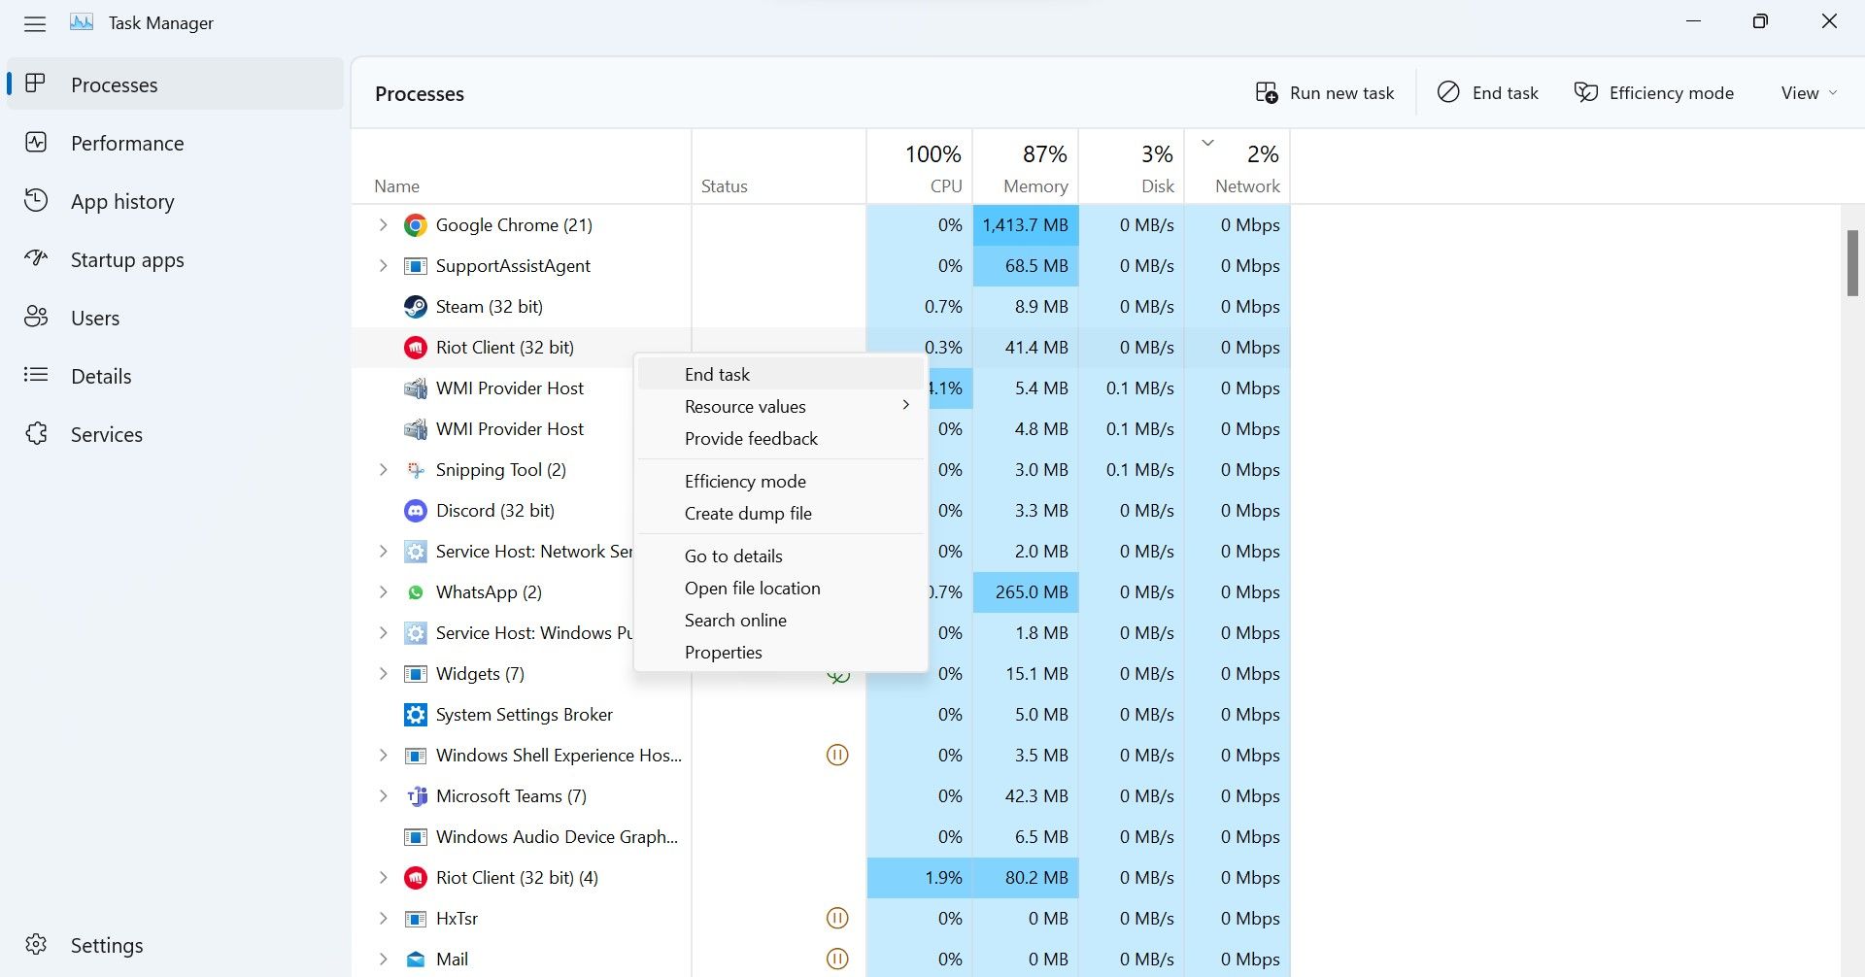Click the vertical scrollbar on the right
The width and height of the screenshot is (1865, 977).
tap(1850, 262)
